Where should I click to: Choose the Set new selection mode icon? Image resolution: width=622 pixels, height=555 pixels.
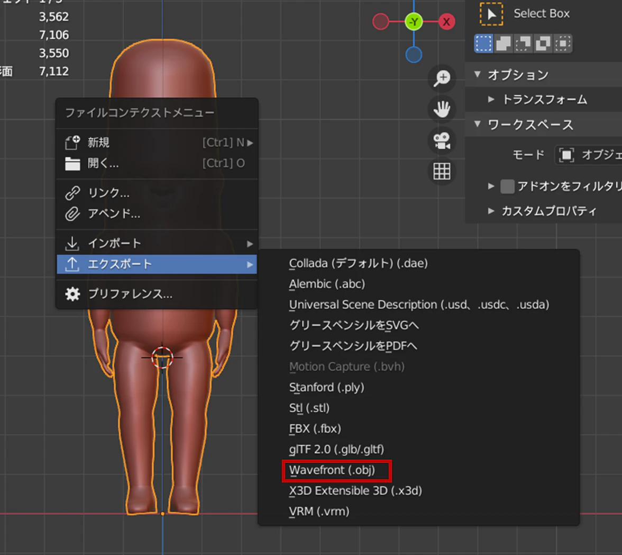(483, 43)
